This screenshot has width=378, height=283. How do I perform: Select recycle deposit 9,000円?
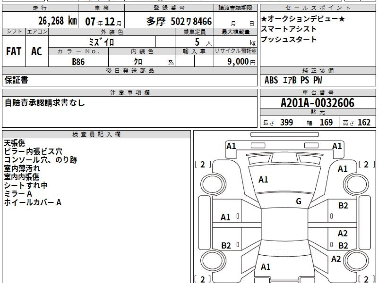(242, 62)
